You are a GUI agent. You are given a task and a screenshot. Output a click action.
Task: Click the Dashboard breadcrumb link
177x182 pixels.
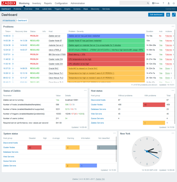click(x=22, y=21)
